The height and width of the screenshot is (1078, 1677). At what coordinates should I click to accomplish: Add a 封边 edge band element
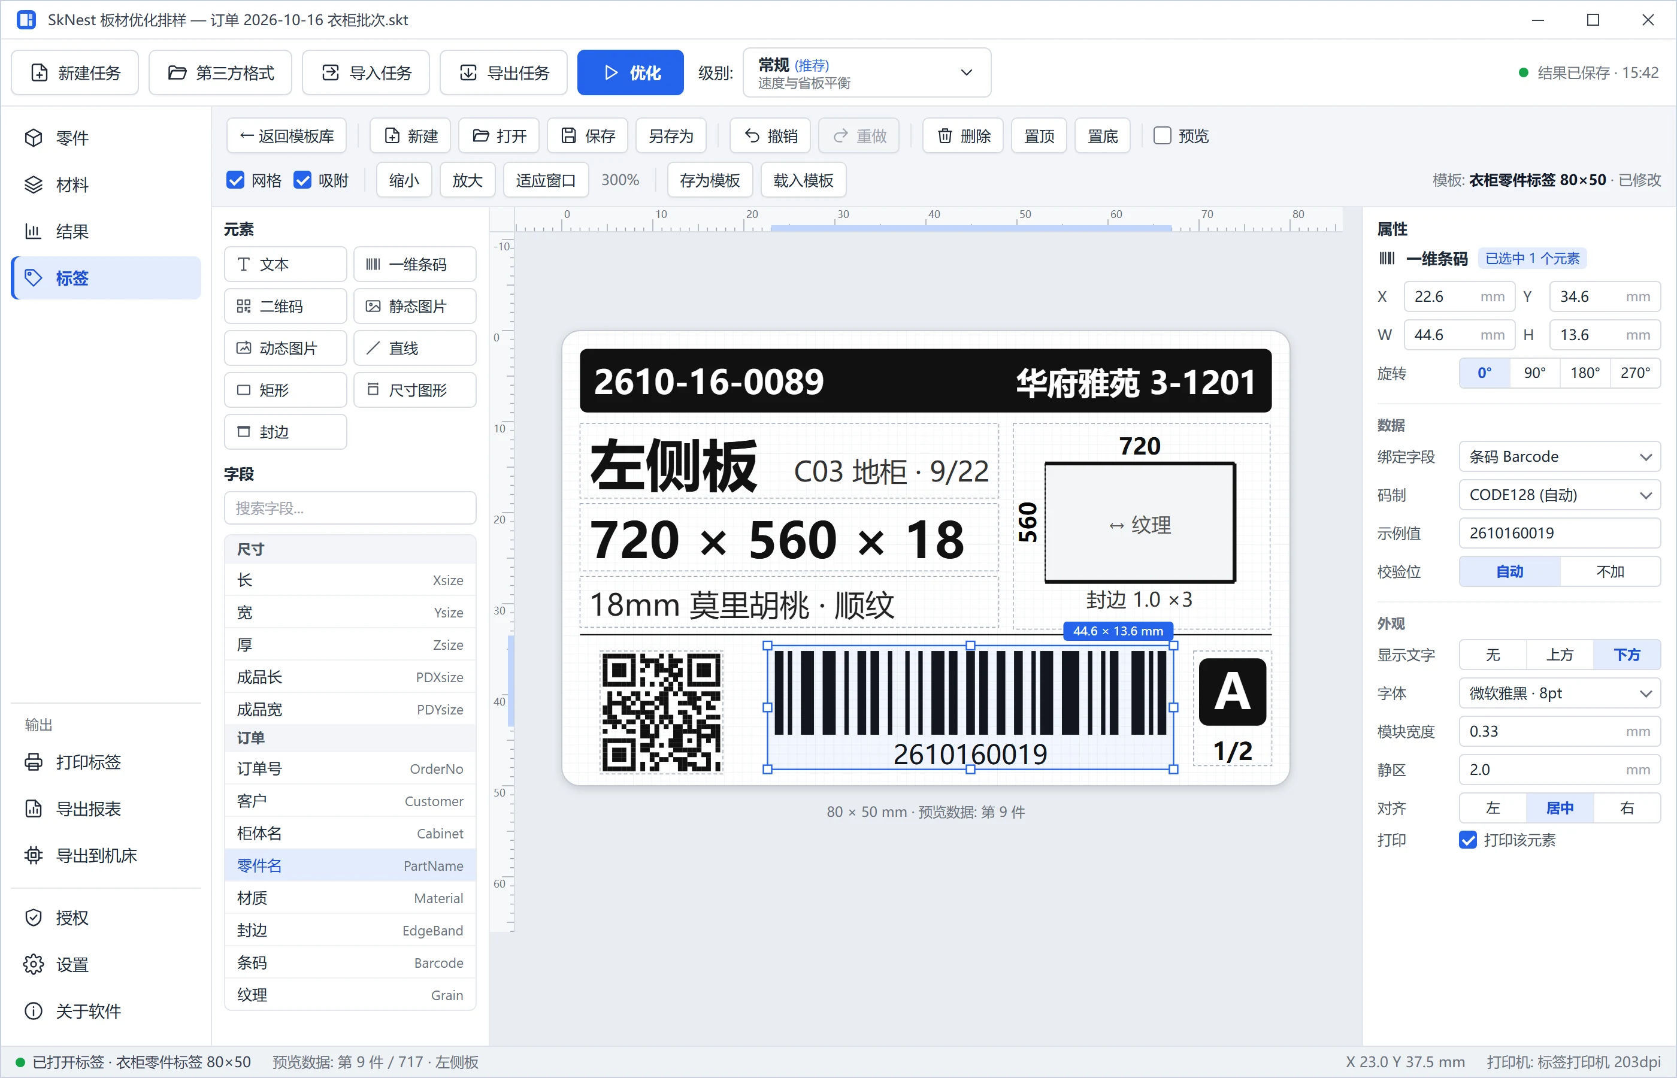[x=286, y=432]
